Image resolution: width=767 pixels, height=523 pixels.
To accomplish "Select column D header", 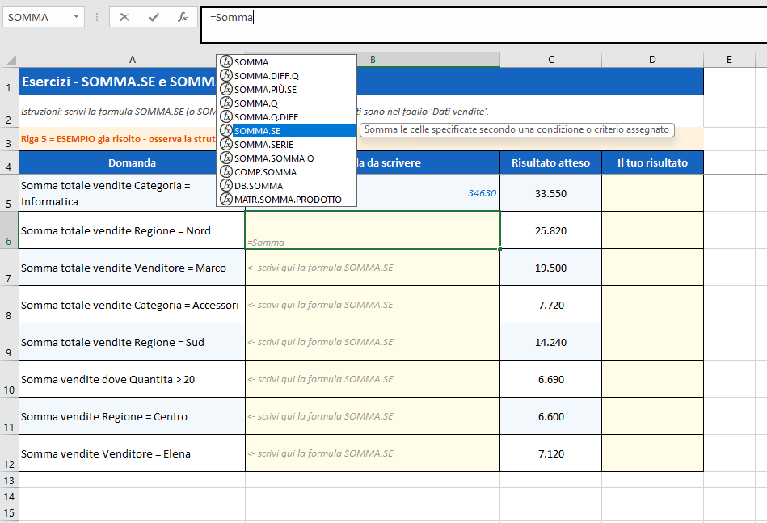I will click(x=652, y=60).
